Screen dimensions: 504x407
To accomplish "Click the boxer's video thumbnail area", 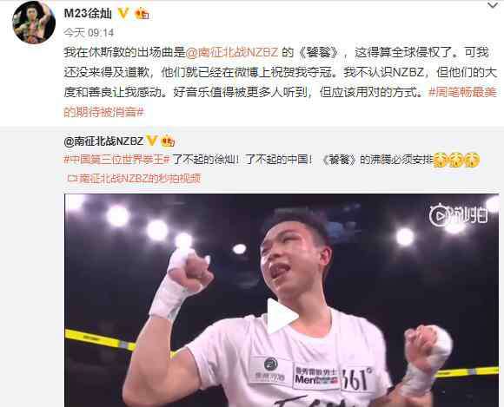I will (x=282, y=300).
